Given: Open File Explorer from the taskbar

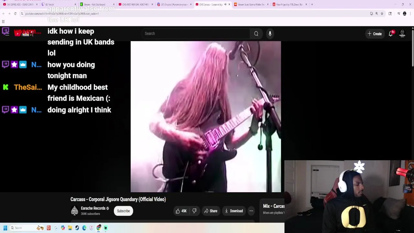Looking at the screenshot, I should tap(70, 228).
